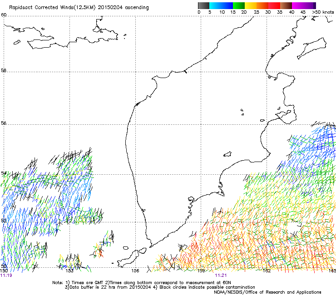Click the '>50 knots' legend label

coord(323,12)
